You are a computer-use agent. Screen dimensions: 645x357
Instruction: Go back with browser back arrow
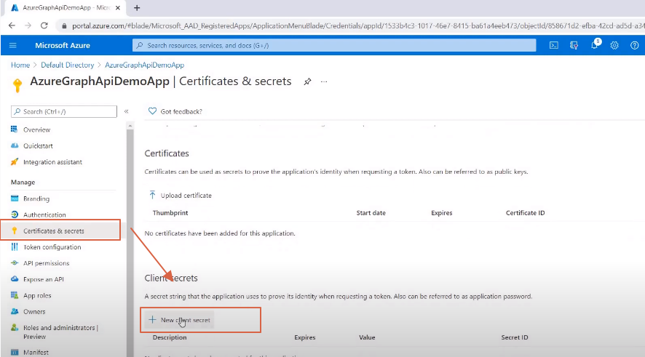point(12,25)
